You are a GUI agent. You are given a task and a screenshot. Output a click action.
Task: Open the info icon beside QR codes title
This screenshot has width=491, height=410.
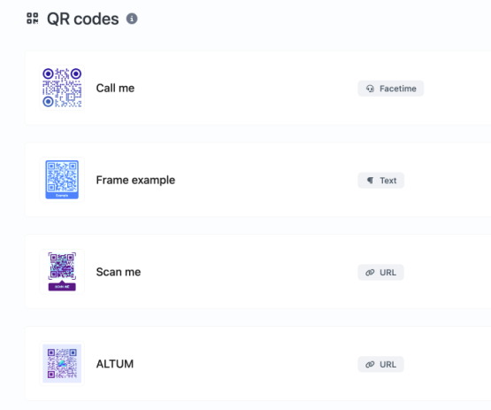tap(132, 19)
